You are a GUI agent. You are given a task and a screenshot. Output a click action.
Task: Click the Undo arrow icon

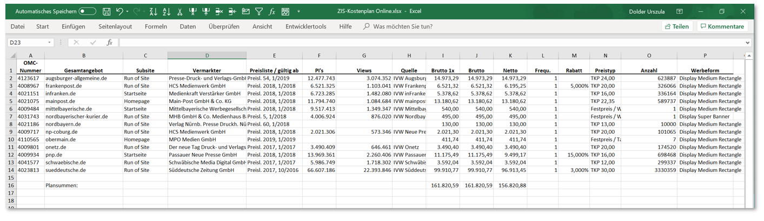118,11
